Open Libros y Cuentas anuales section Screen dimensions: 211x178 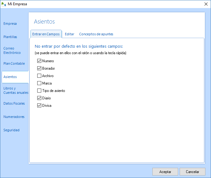tap(16, 90)
